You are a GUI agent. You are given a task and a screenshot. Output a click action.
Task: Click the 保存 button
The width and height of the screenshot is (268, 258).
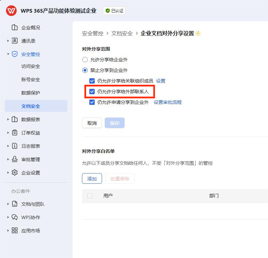(x=115, y=123)
